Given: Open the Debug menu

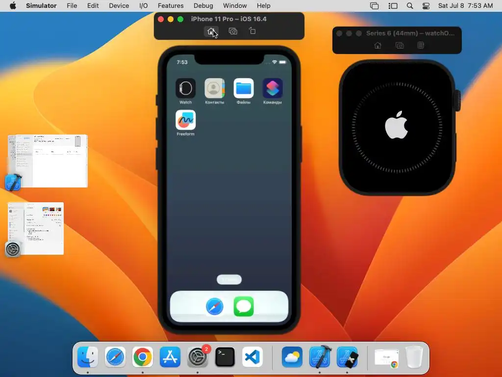Looking at the screenshot, I should tap(203, 6).
